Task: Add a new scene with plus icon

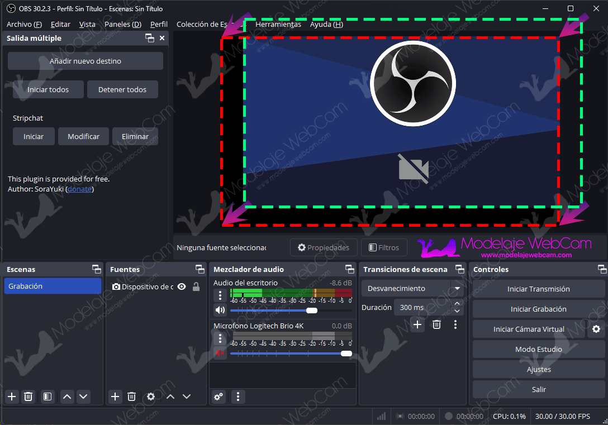Action: click(12, 397)
